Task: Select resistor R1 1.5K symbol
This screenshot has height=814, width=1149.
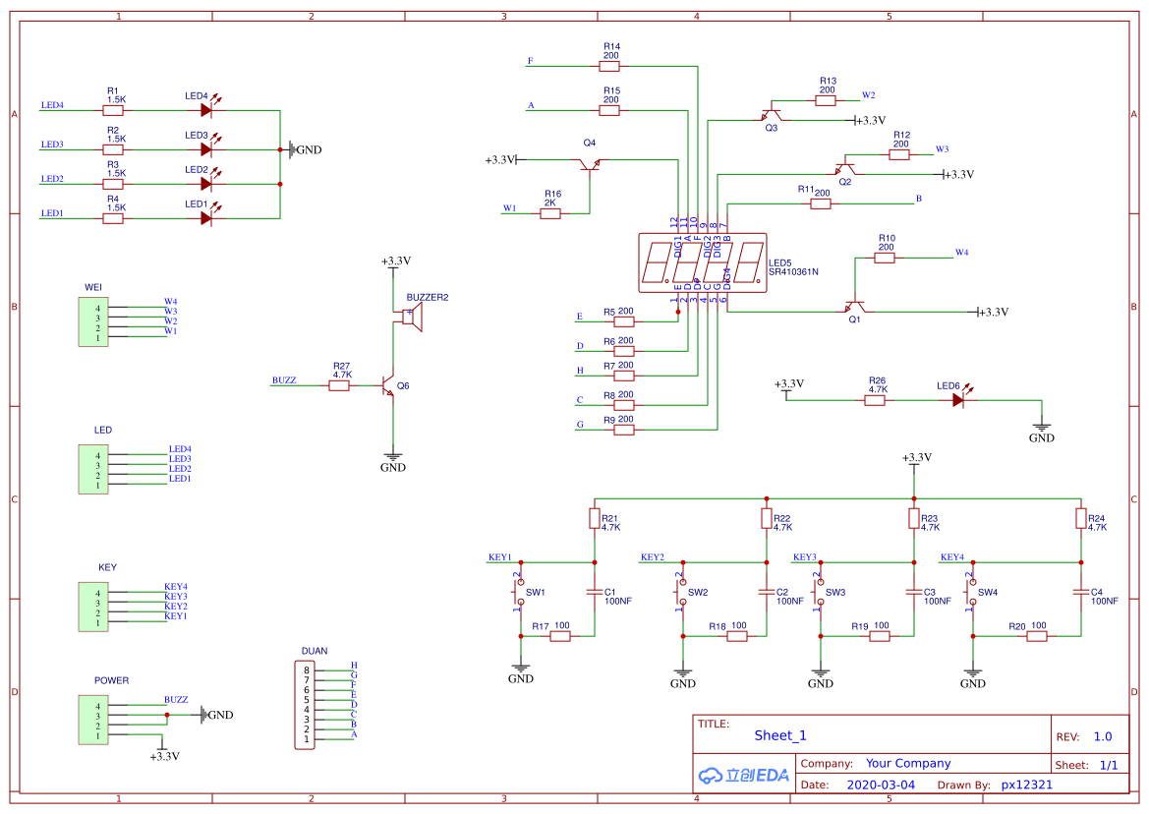Action: [x=113, y=111]
